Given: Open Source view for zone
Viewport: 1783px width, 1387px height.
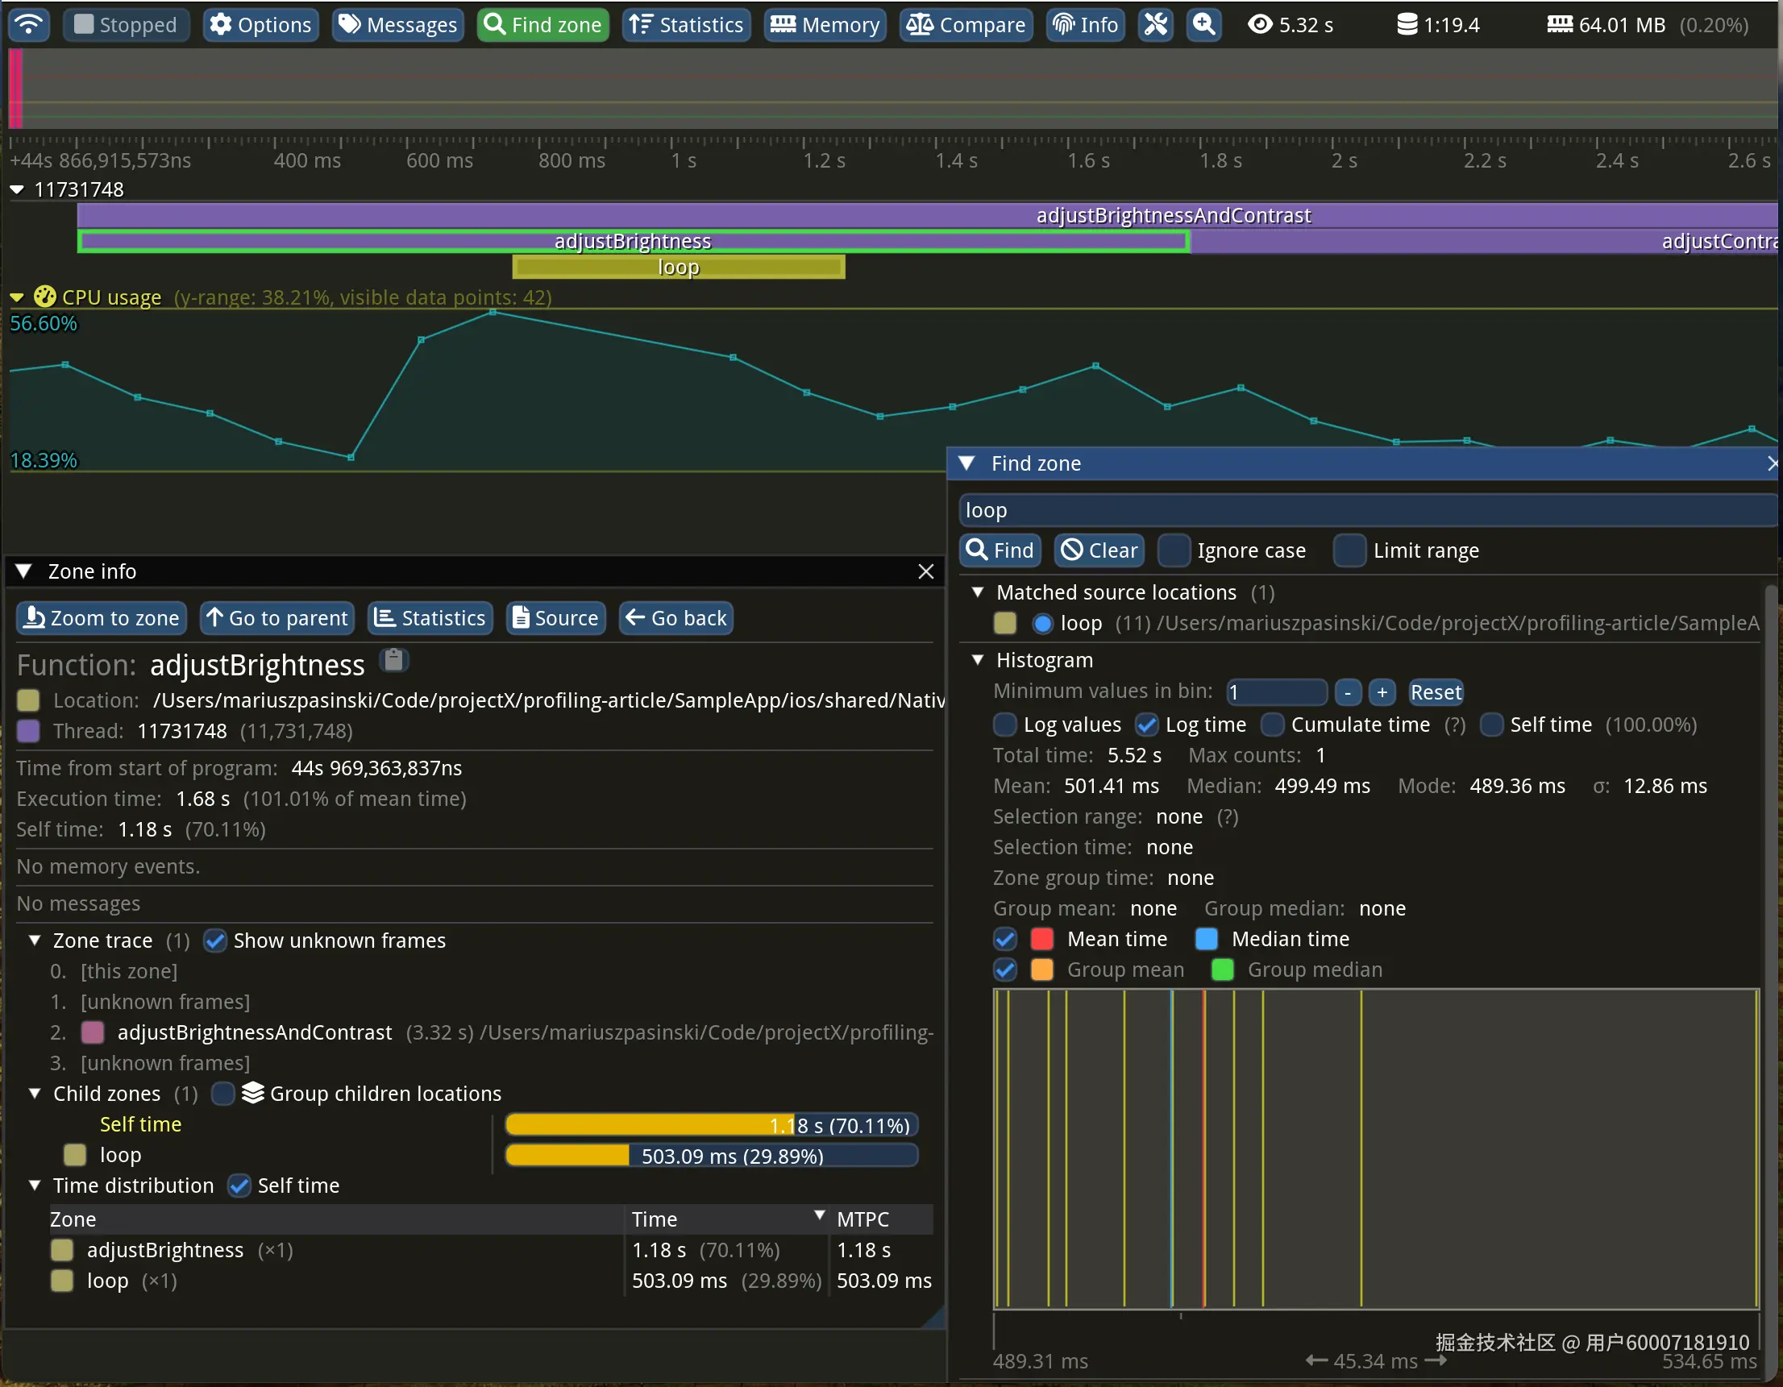Looking at the screenshot, I should pyautogui.click(x=555, y=618).
